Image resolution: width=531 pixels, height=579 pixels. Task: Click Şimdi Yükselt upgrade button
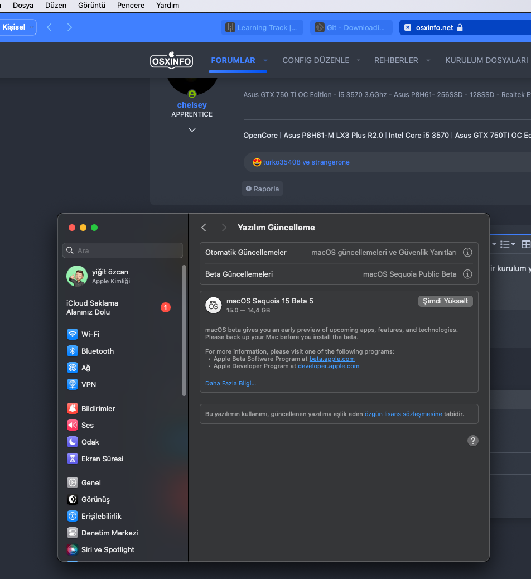click(x=445, y=301)
